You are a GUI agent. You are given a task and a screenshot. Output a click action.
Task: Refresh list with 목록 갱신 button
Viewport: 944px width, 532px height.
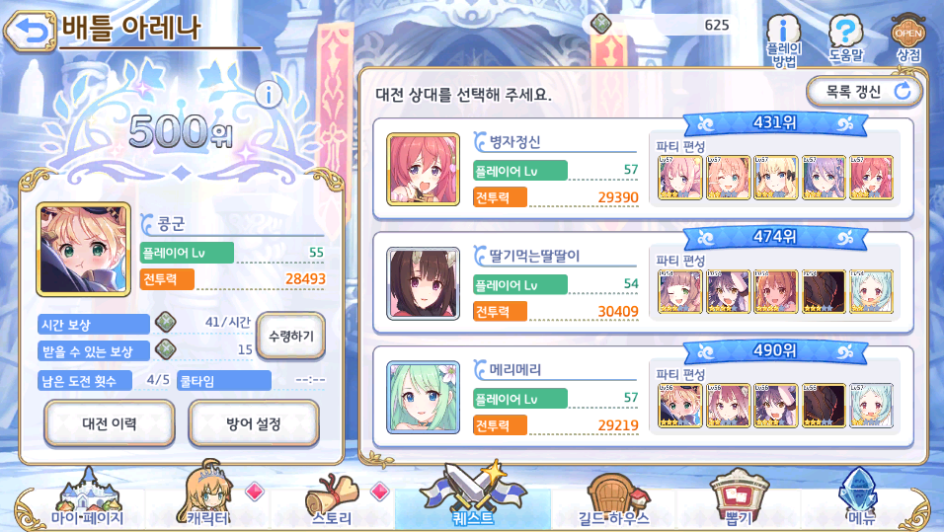click(865, 92)
